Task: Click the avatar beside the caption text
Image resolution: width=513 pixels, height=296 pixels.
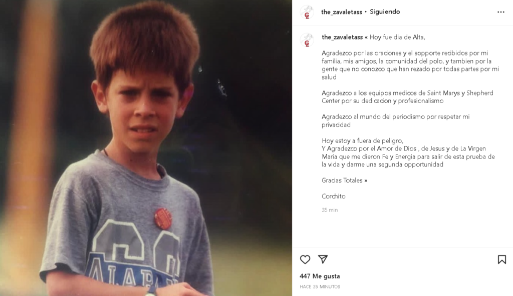Action: (x=307, y=40)
